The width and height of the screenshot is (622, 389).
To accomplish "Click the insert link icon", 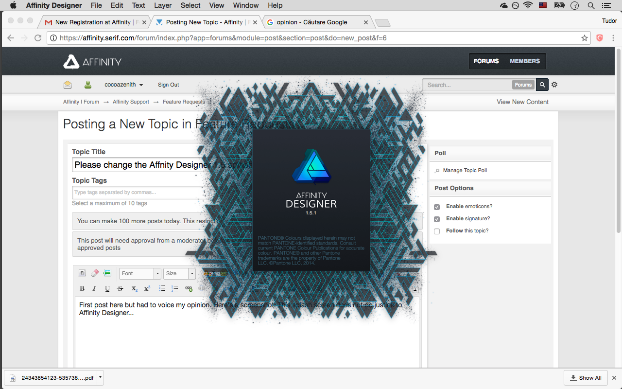I will pos(189,289).
